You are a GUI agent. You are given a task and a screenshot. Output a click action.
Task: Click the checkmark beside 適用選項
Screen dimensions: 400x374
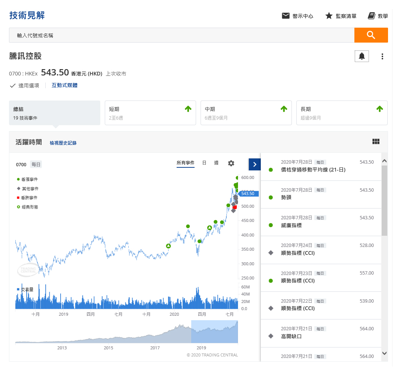pos(12,86)
